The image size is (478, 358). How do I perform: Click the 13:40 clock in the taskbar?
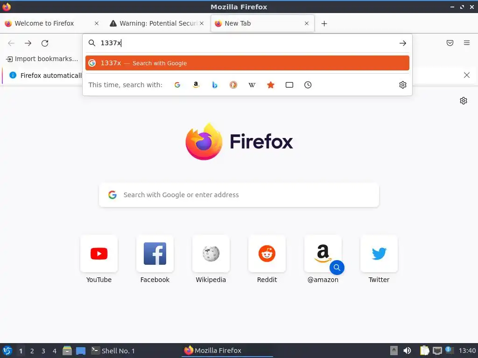click(467, 351)
